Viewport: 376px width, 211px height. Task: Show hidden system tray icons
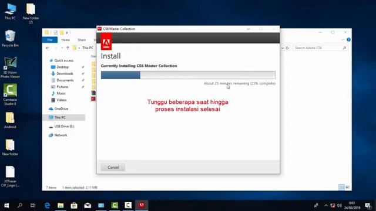pyautogui.click(x=326, y=206)
